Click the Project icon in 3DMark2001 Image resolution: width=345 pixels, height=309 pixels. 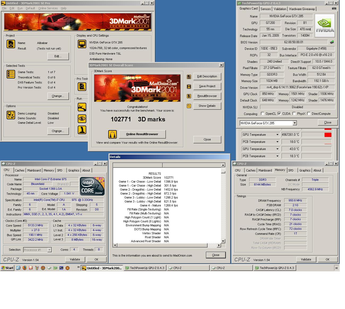pos(11,44)
